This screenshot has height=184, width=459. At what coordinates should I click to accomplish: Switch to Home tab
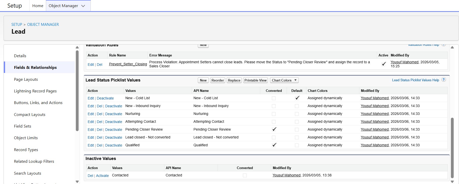38,6
